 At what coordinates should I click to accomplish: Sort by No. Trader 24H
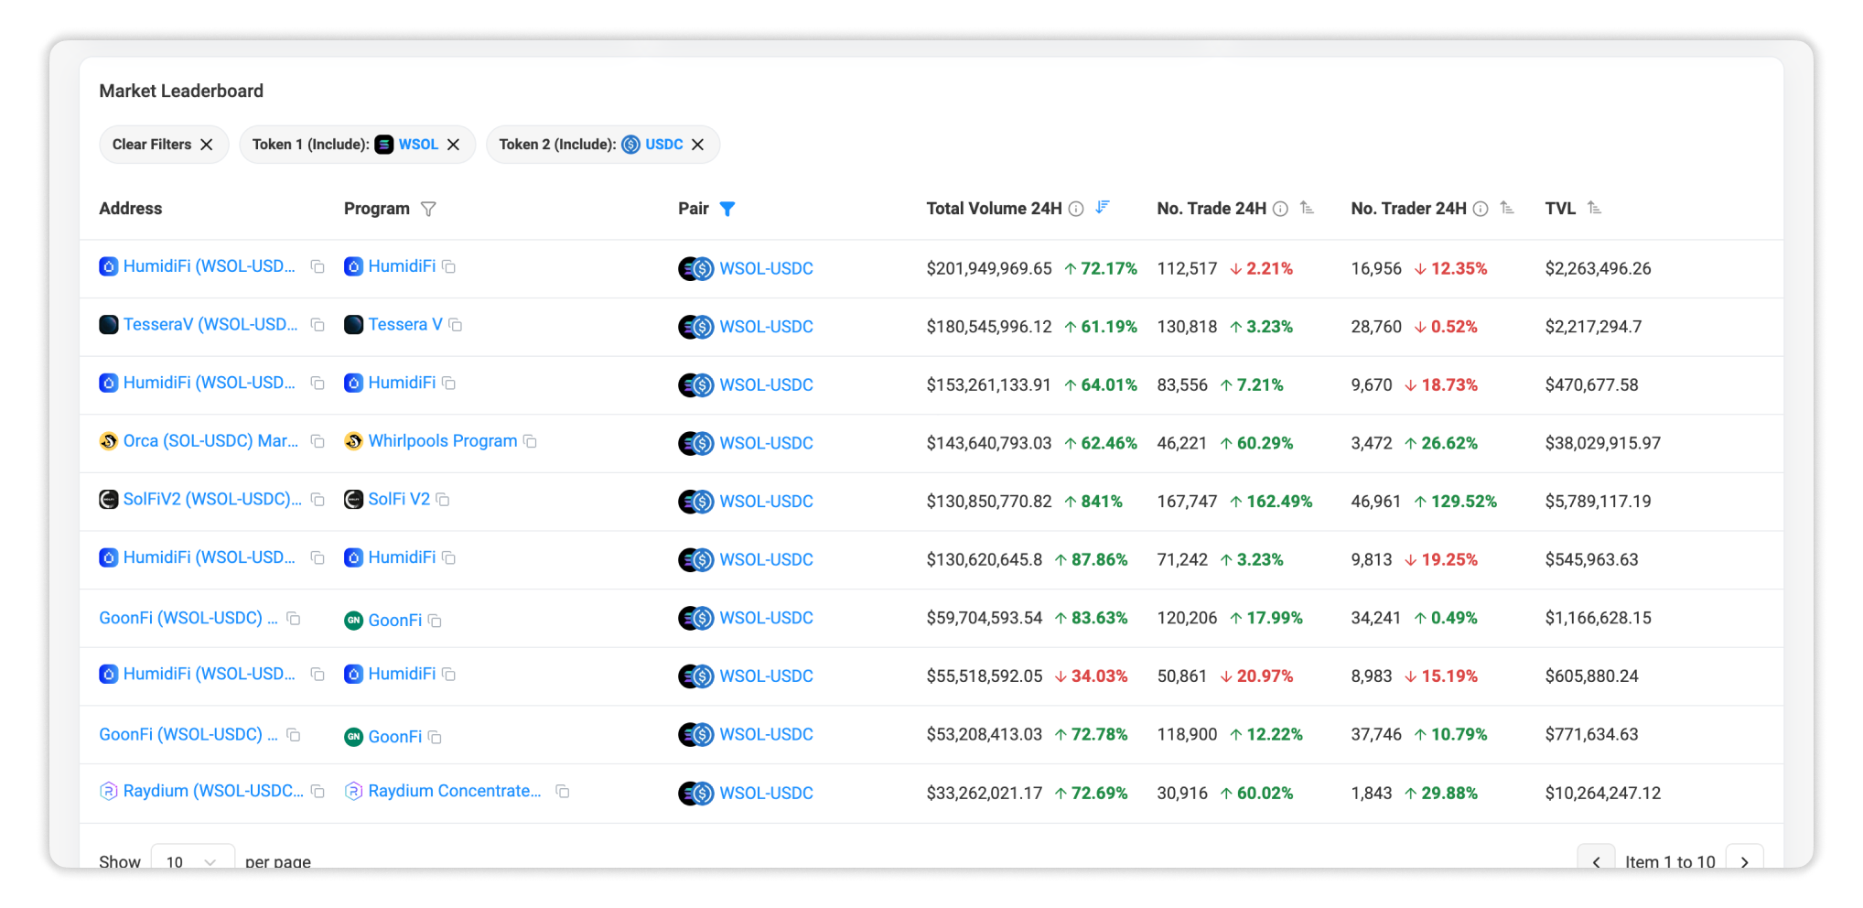pos(1507,208)
